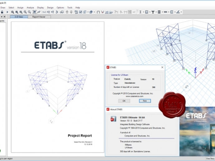Click the 3D extruded box view icon
This screenshot has height=161, width=215.
(91, 12)
